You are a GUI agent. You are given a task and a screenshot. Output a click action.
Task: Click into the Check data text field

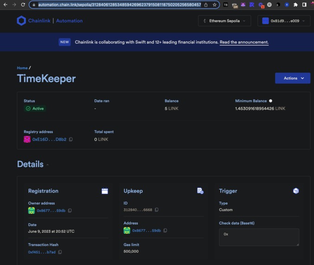click(259, 237)
